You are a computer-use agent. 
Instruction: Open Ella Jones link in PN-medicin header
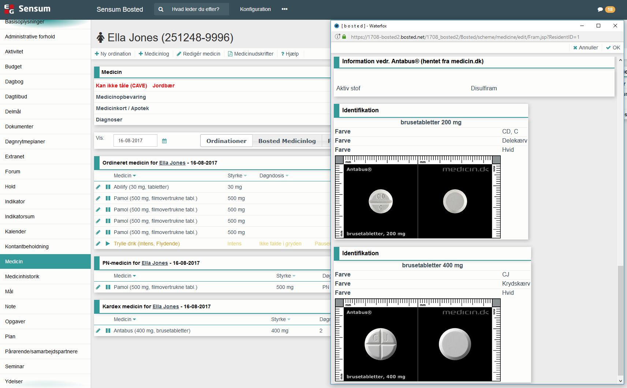click(x=155, y=263)
